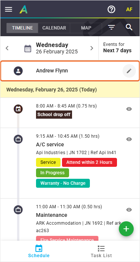Open the Events for Next 7 days selector

(x=119, y=48)
